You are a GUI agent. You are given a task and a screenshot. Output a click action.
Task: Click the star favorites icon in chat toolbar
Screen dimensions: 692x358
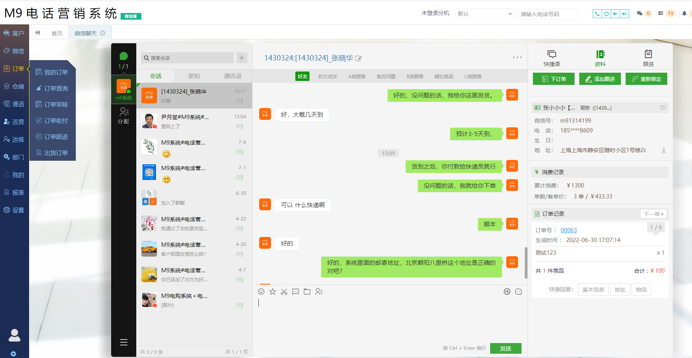(273, 292)
